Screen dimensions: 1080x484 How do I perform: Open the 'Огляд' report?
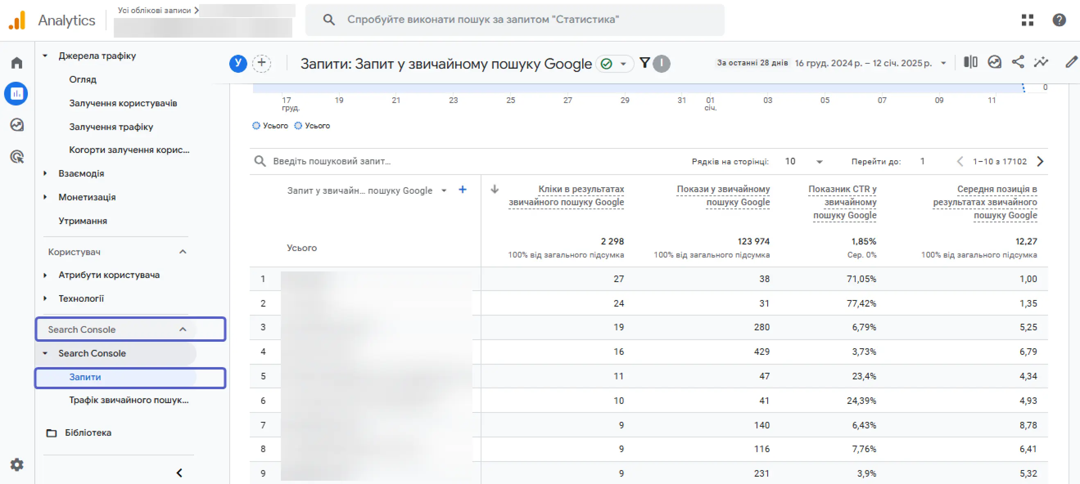83,80
